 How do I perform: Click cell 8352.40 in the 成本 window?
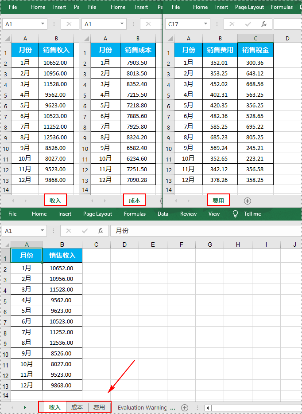pos(138,84)
